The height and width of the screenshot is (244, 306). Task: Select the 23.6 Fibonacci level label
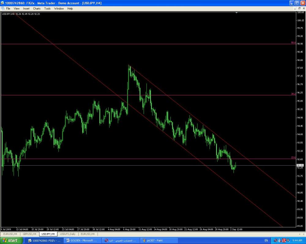[x=293, y=157]
